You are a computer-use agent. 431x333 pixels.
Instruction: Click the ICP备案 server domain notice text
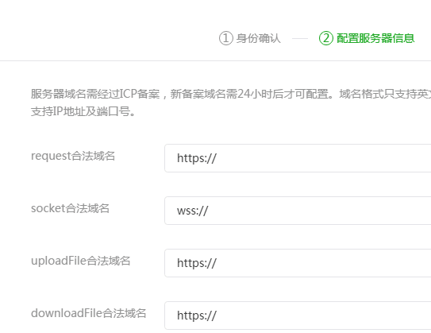[231, 94]
